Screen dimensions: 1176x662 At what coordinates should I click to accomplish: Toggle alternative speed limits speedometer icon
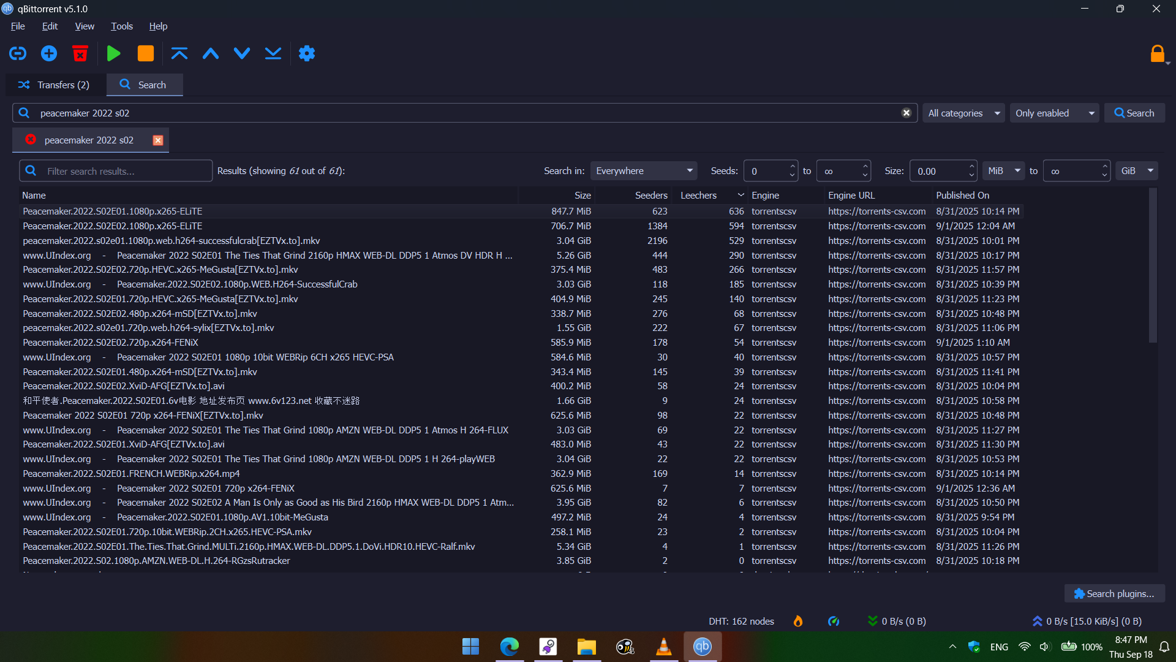pos(834,621)
